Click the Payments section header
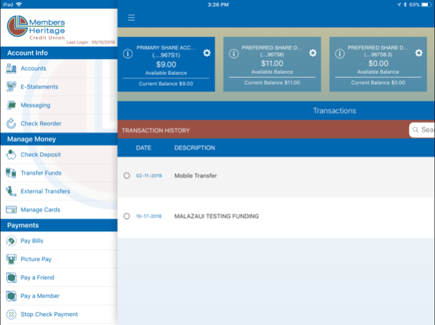 coord(59,225)
